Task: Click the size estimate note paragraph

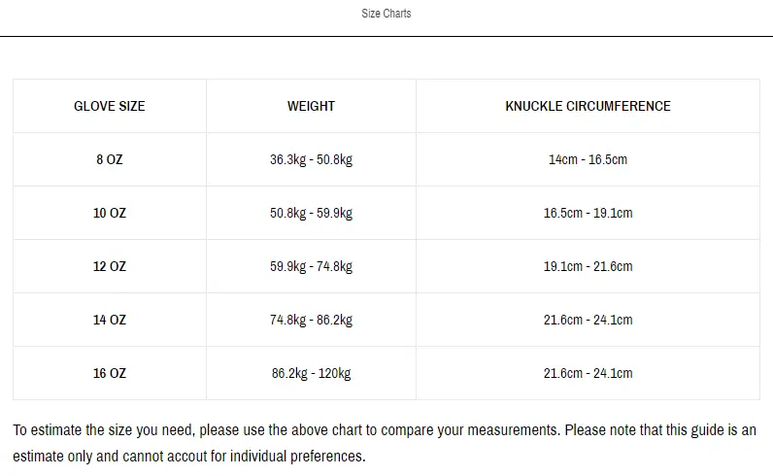Action: 385,442
